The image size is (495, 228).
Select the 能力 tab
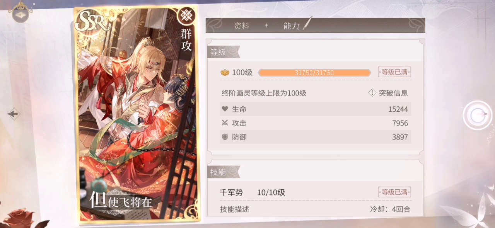[292, 26]
